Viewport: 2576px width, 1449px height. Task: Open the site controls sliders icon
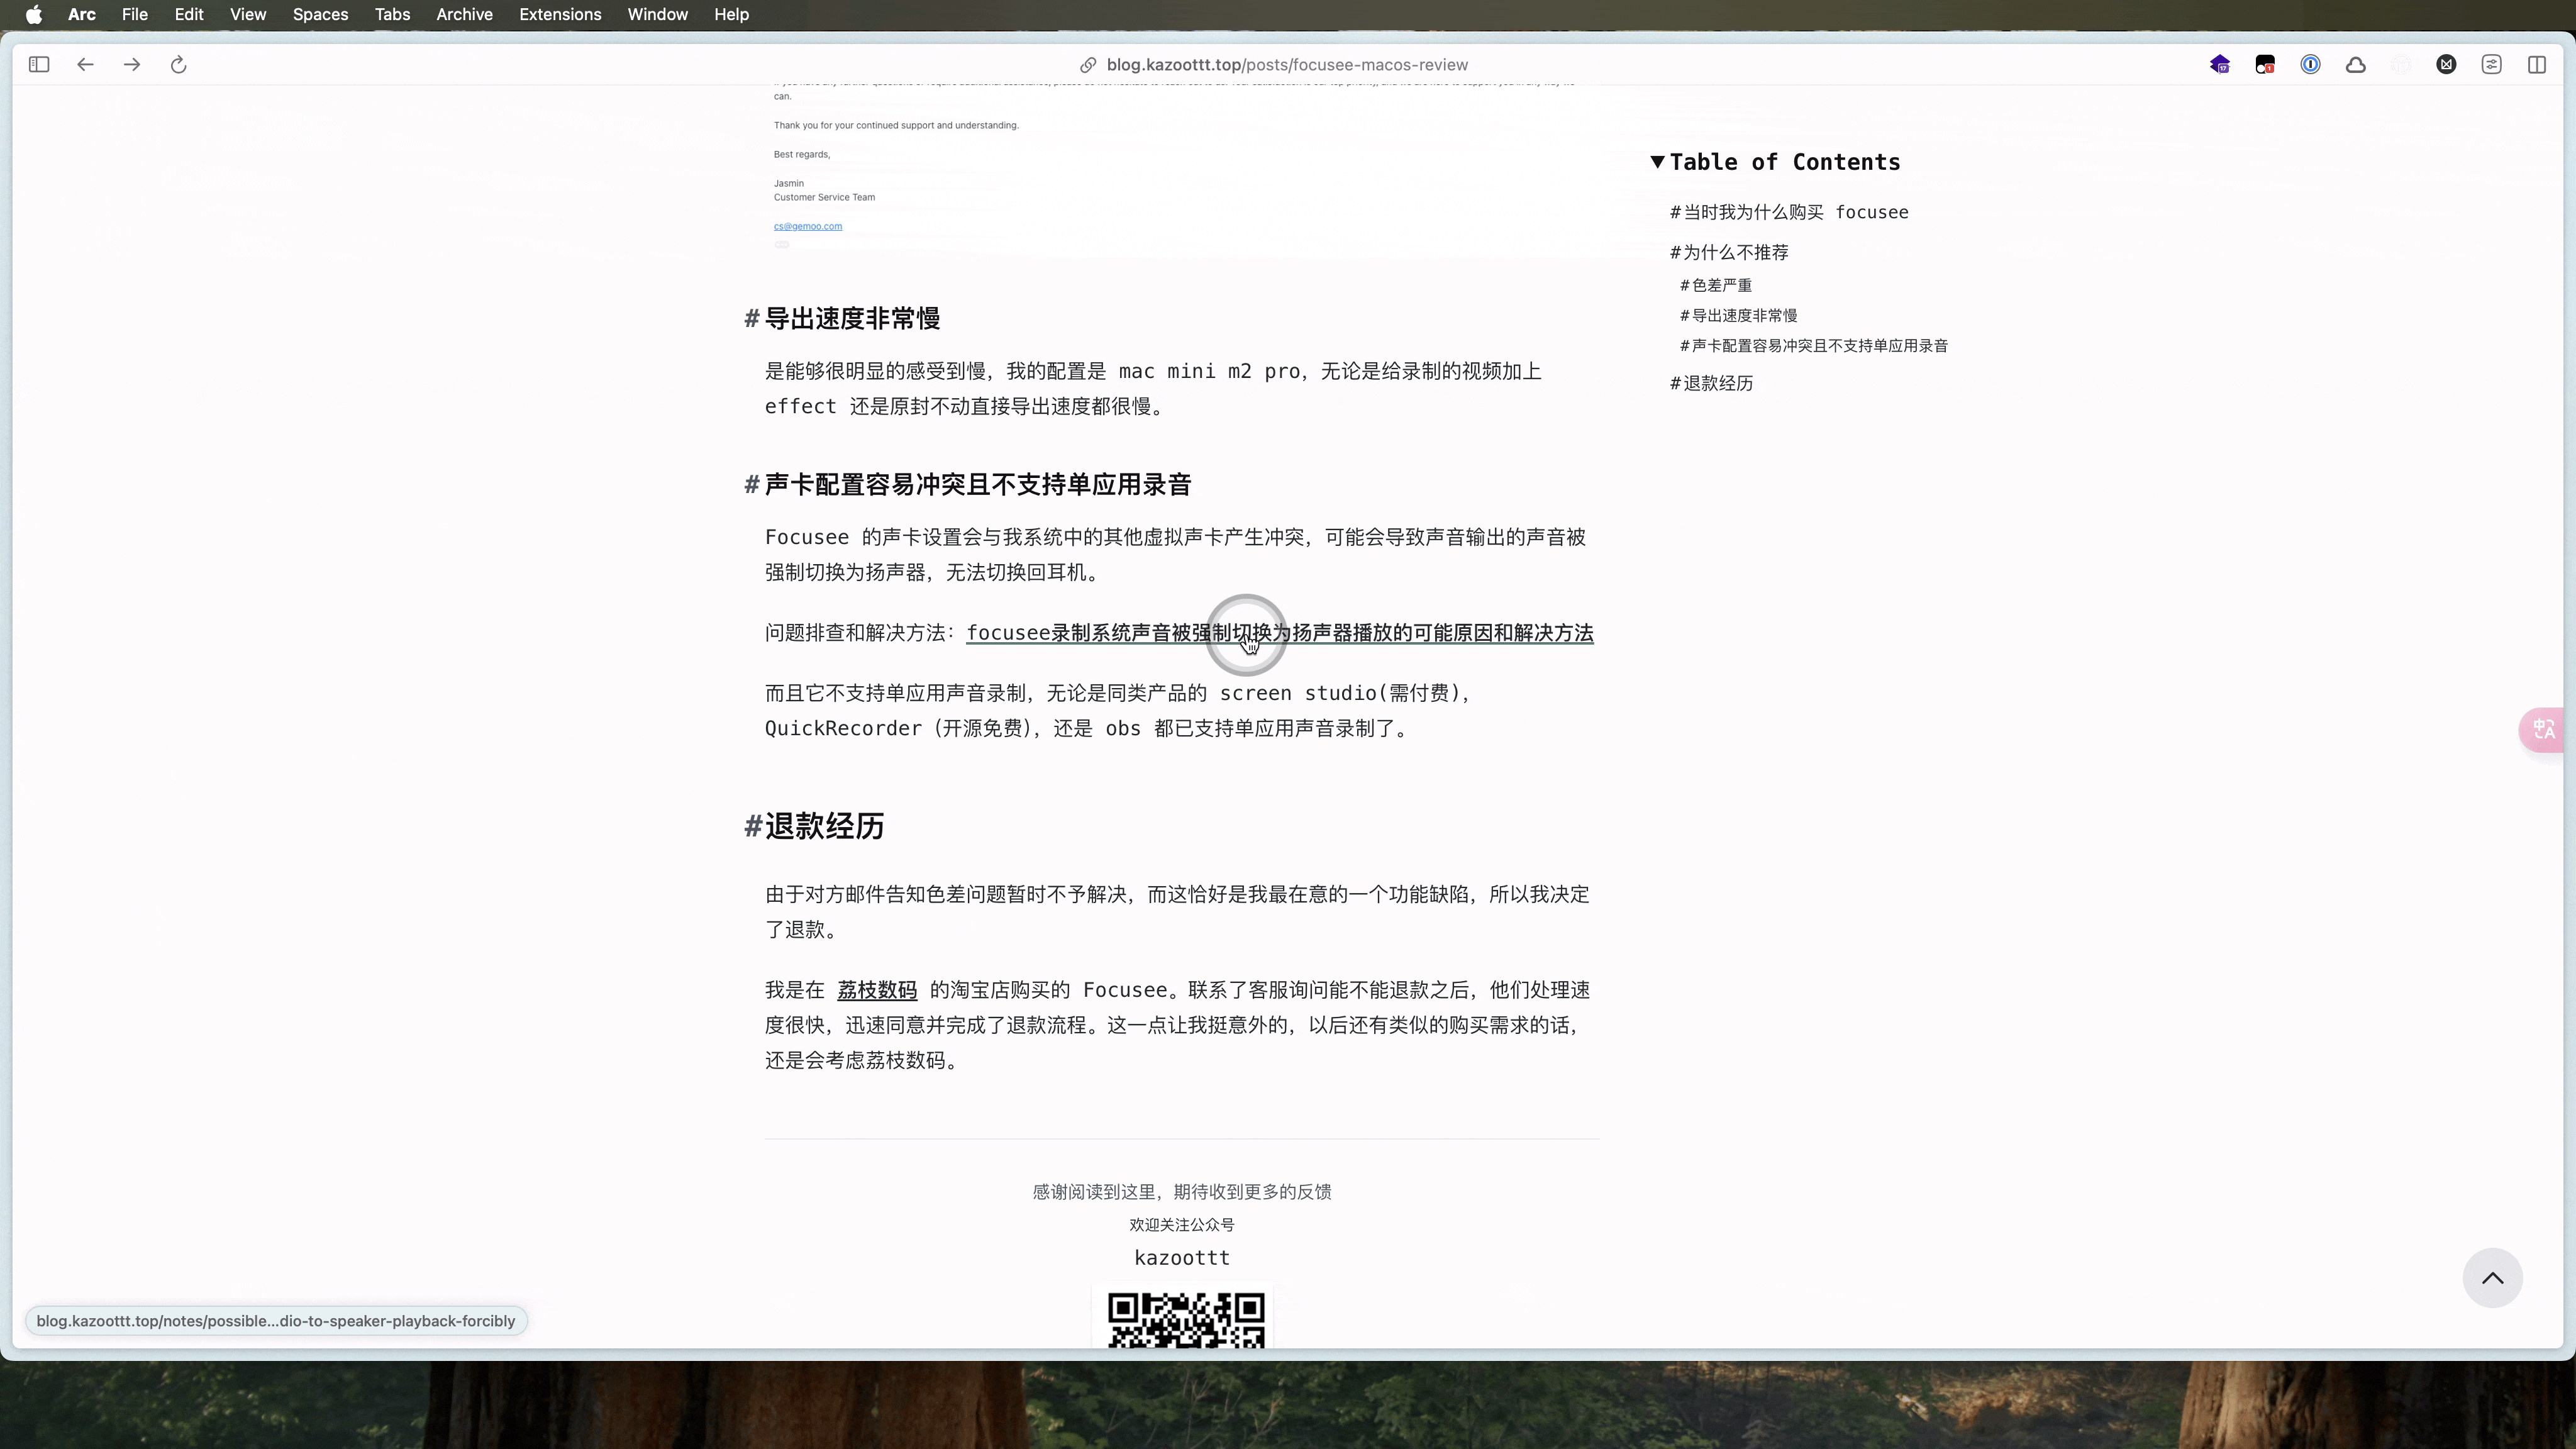coord(2491,65)
